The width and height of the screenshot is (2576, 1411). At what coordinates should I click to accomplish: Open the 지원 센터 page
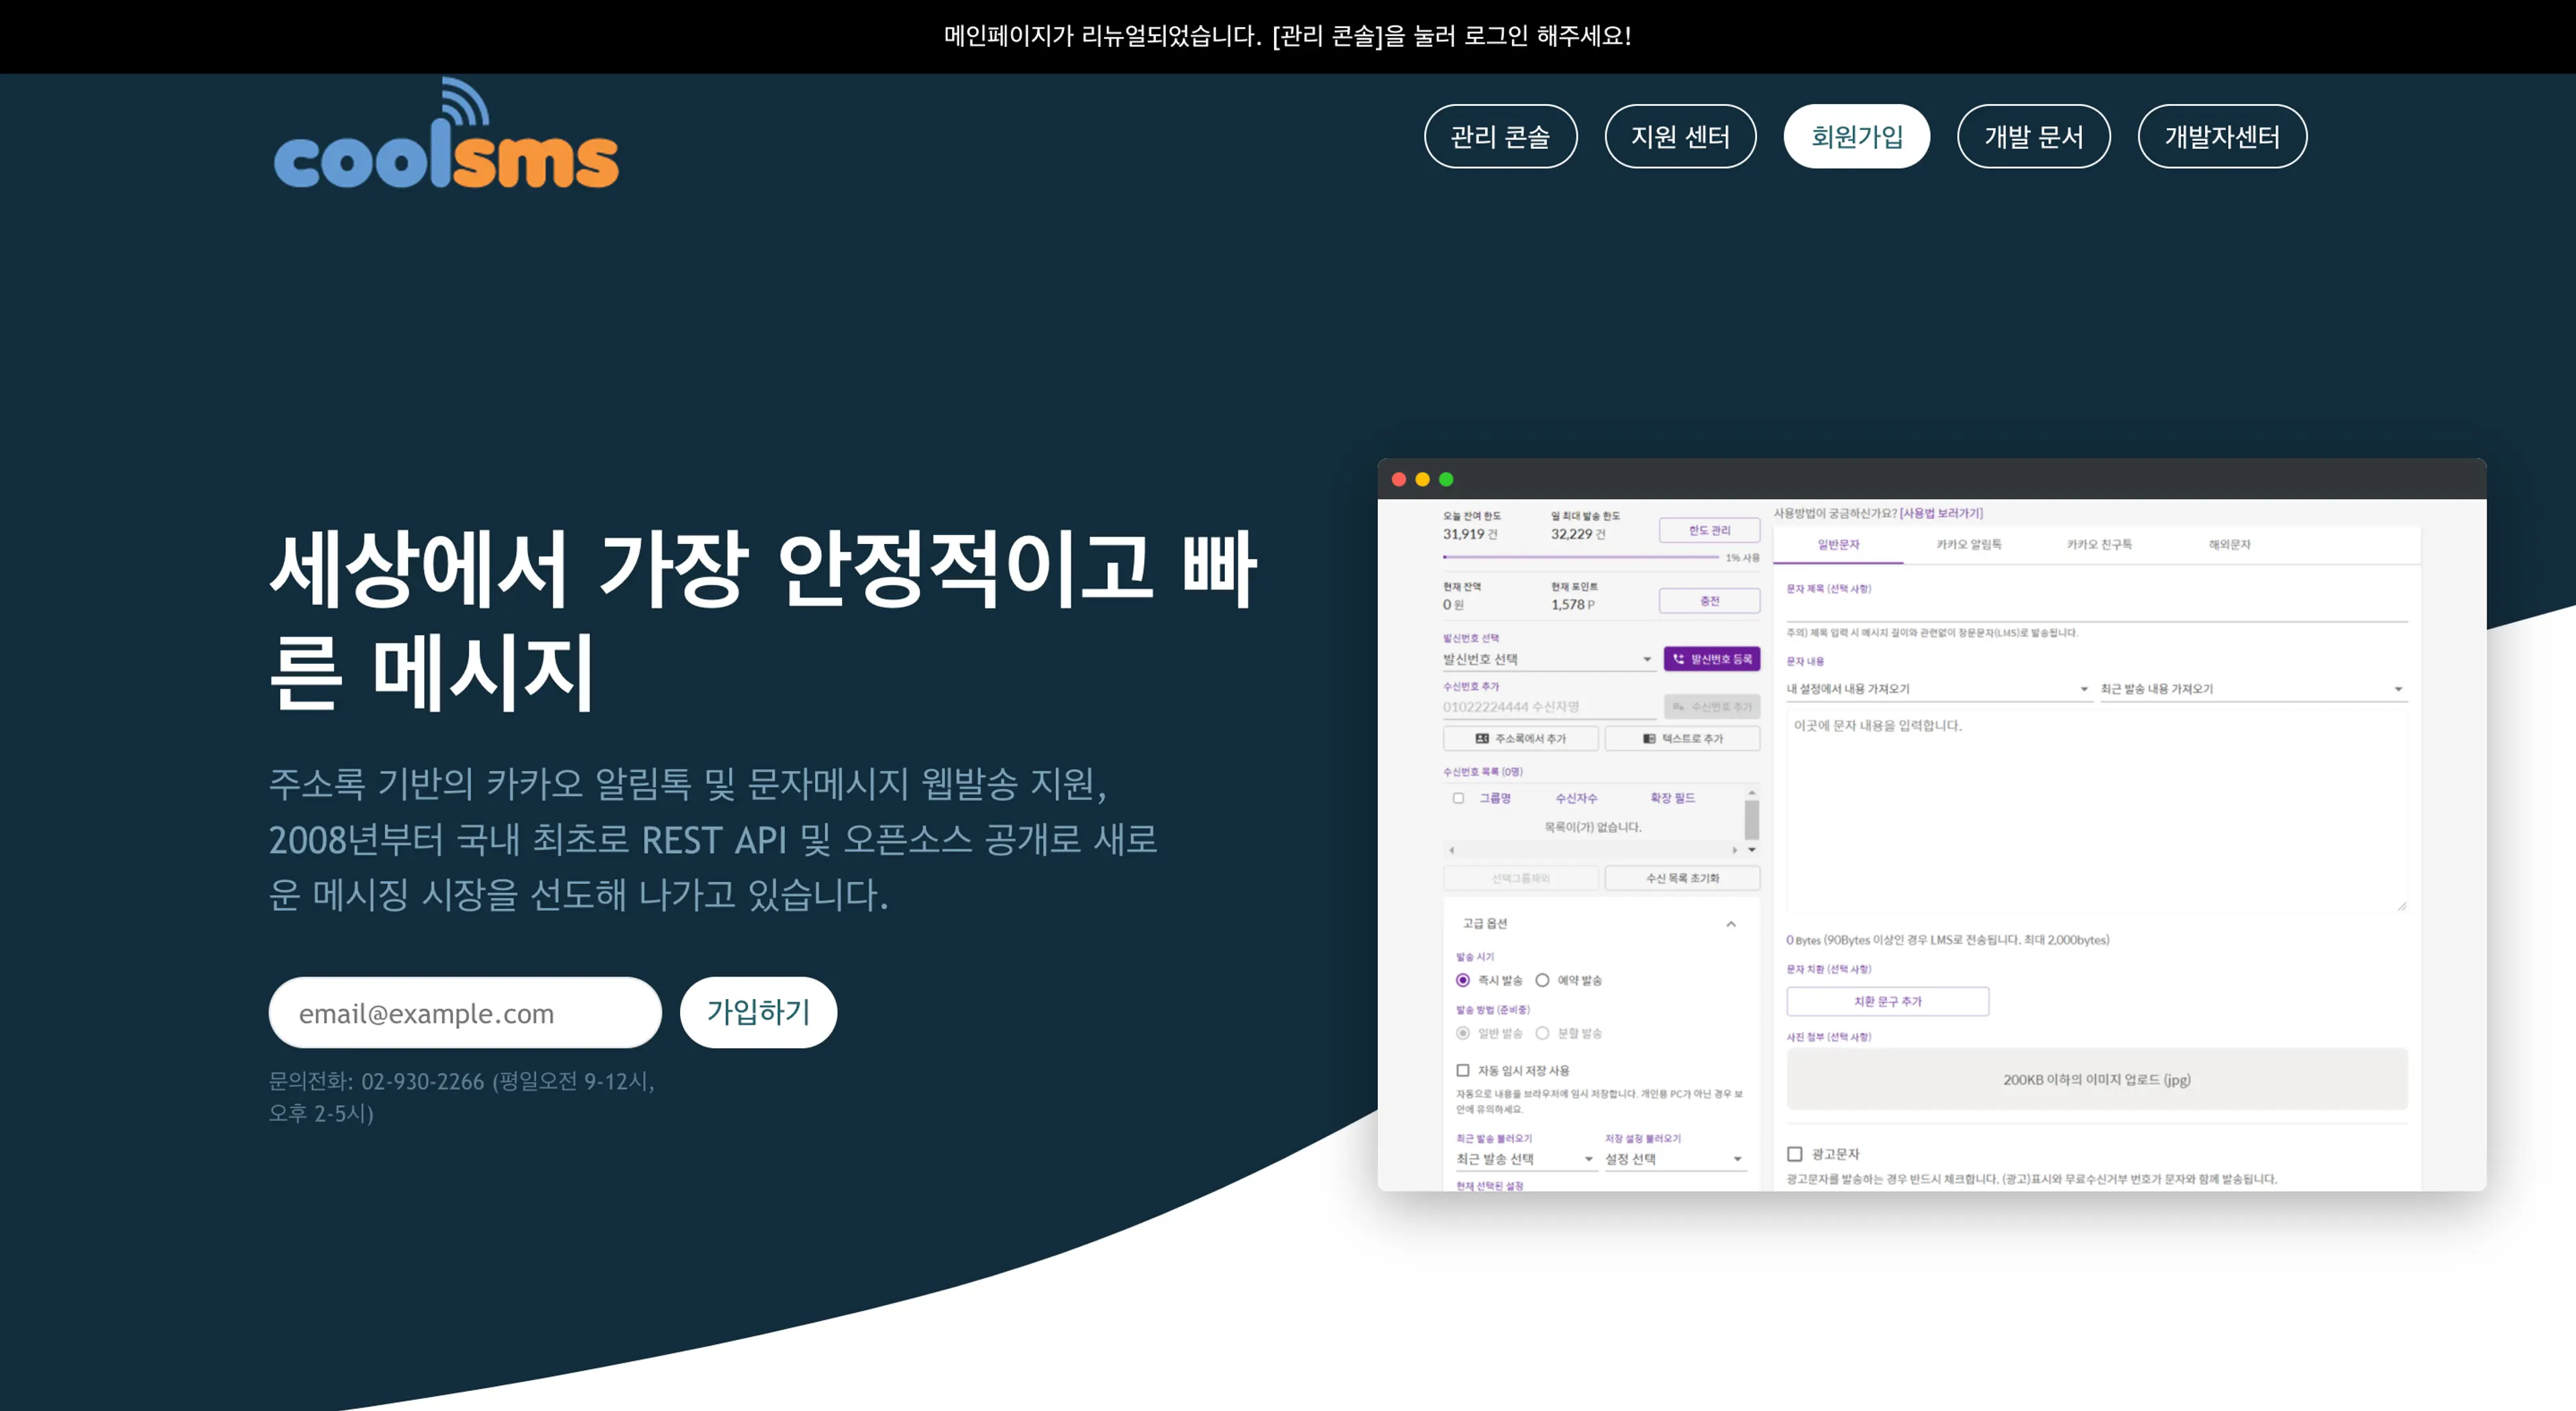[1680, 136]
